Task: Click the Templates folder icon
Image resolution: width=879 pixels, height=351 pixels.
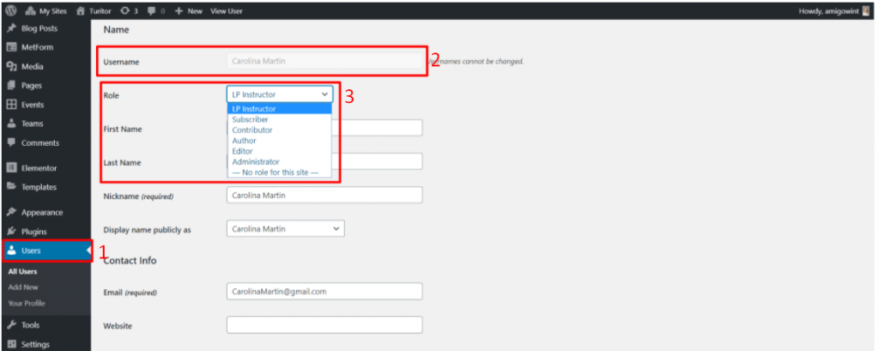Action: [x=11, y=187]
